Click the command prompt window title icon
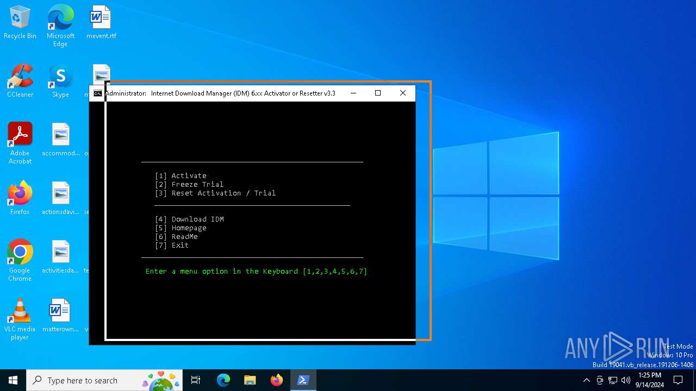The image size is (696, 391). 98,93
